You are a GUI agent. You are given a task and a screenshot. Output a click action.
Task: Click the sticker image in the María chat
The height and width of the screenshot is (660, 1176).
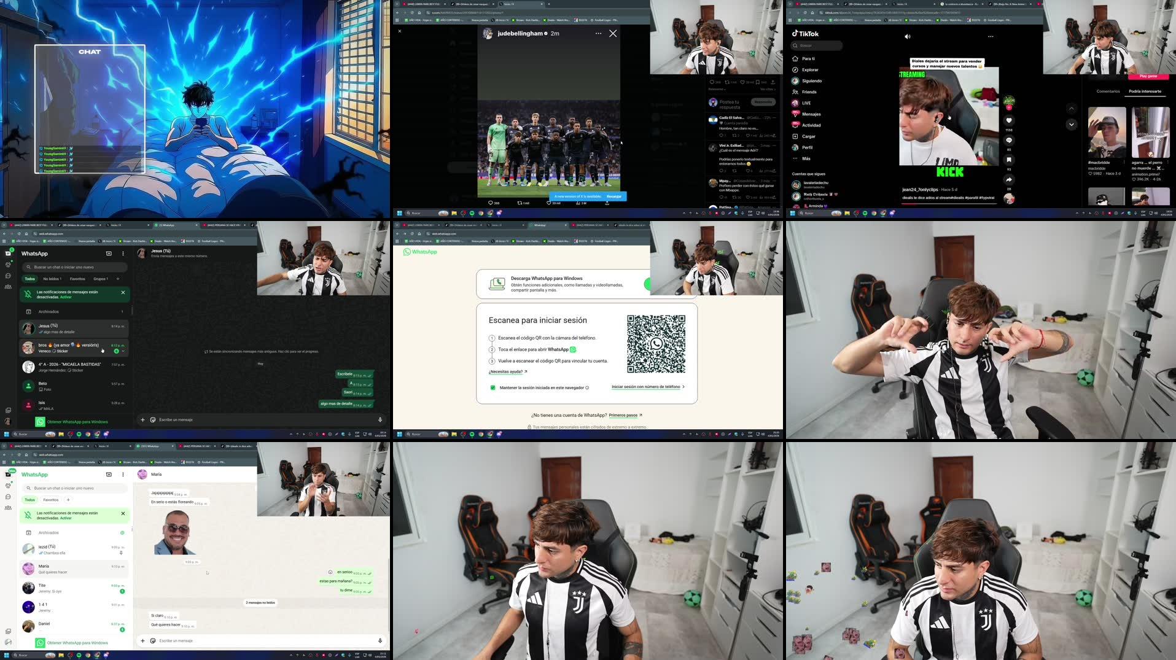[175, 532]
